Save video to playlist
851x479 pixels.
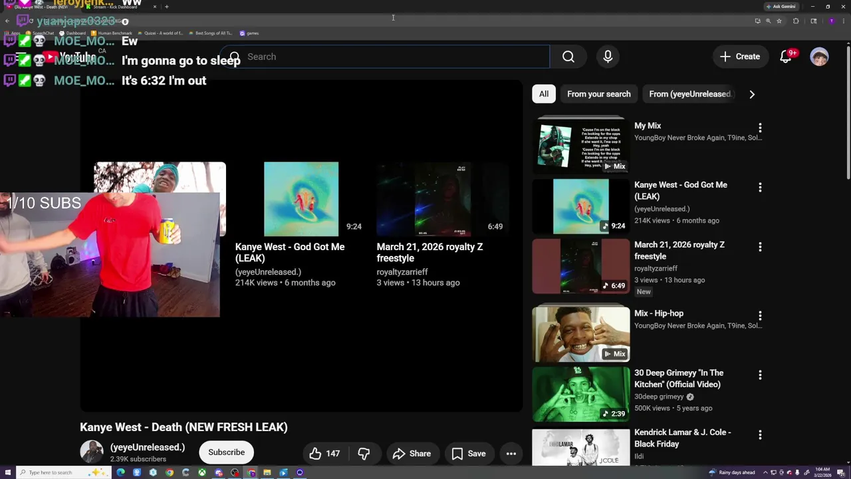(x=469, y=454)
